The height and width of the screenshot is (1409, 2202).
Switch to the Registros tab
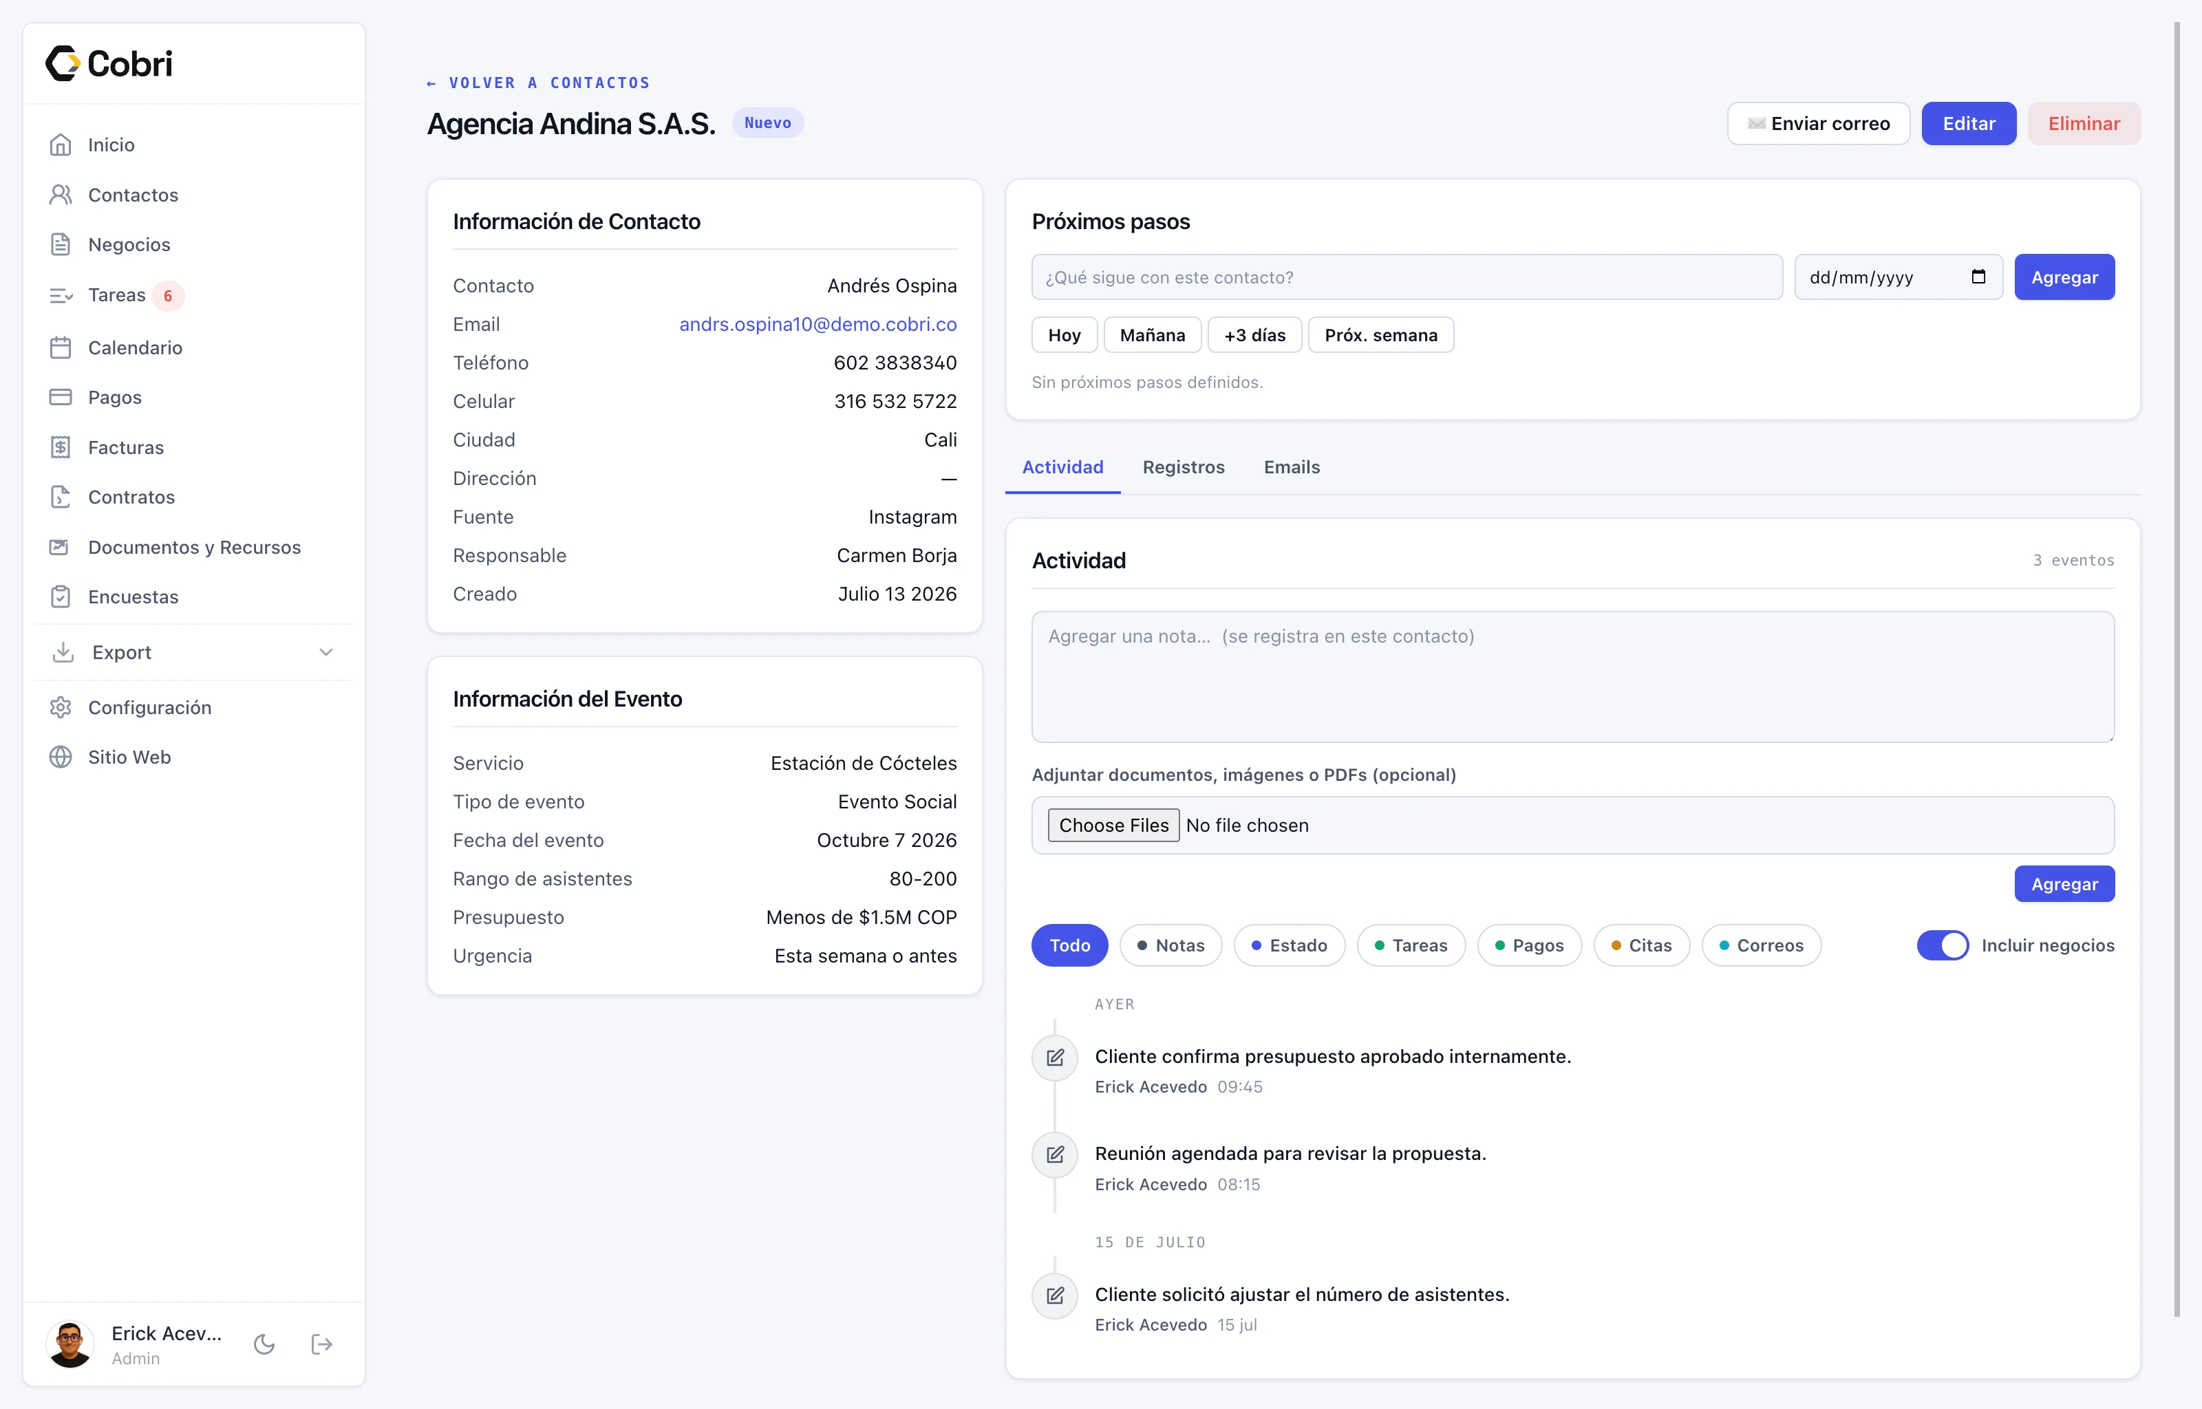coord(1183,466)
